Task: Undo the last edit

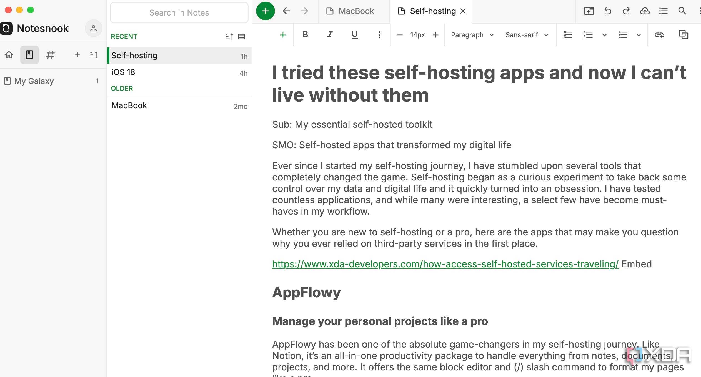Action: click(608, 11)
